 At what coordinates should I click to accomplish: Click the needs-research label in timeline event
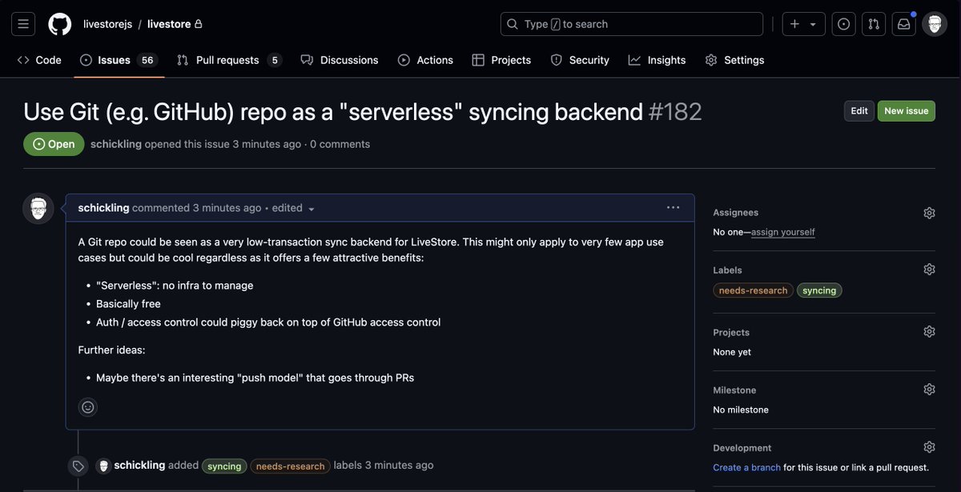pos(291,466)
